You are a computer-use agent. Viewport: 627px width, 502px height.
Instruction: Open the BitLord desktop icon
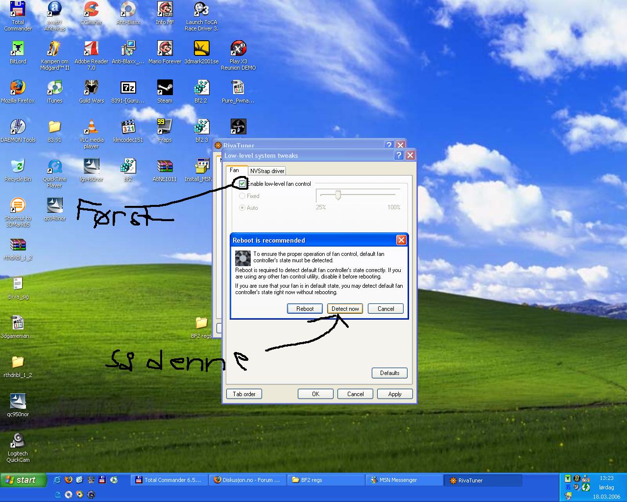[x=18, y=52]
